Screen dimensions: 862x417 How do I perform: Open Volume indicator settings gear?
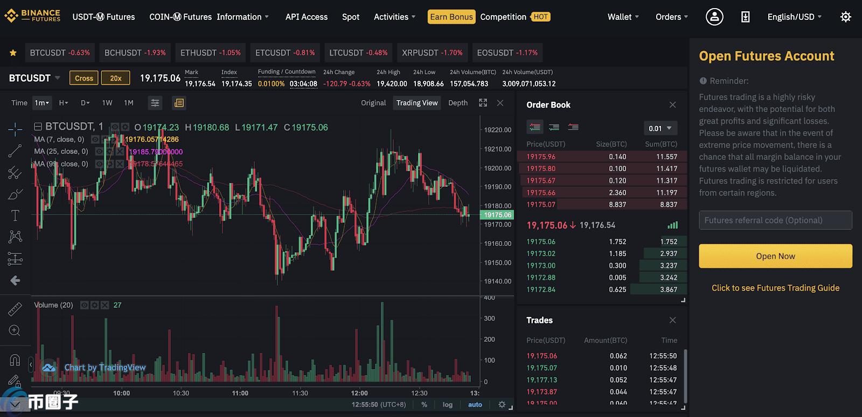click(95, 305)
